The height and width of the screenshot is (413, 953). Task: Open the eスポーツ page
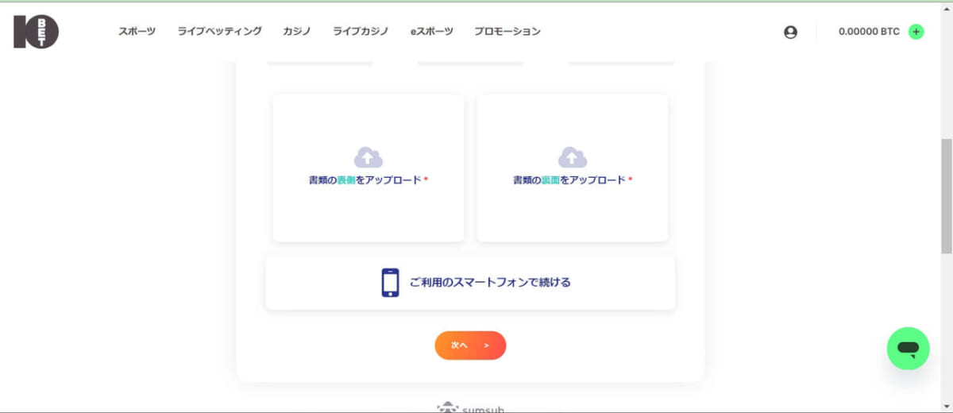(432, 32)
